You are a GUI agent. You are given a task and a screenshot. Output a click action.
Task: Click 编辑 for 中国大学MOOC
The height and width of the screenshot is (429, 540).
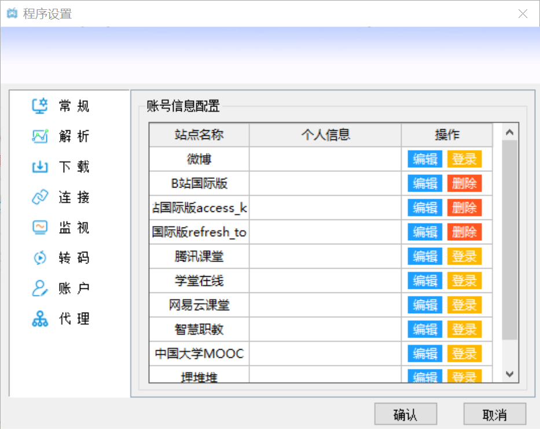pos(425,354)
